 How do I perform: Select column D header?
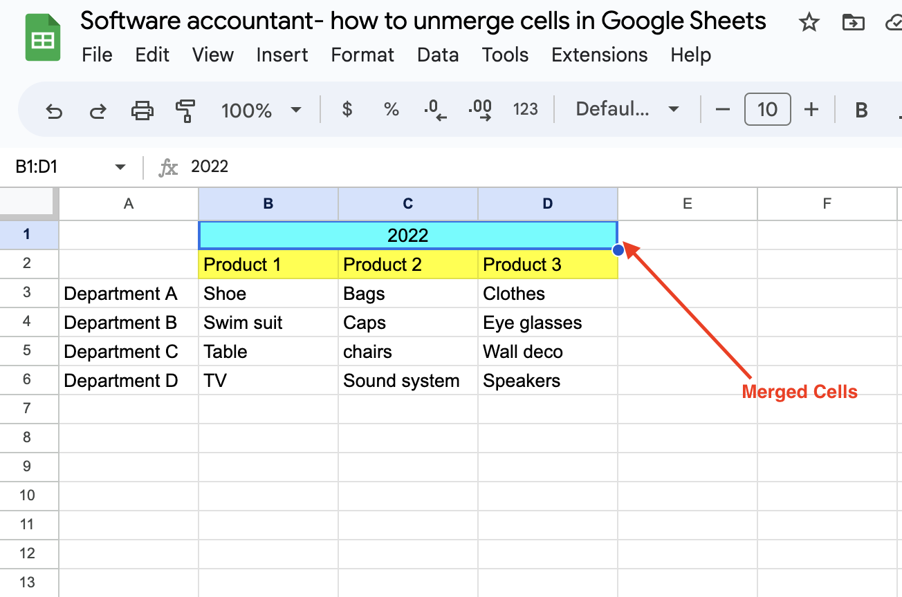[x=548, y=203]
